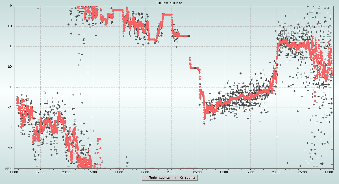Select the rightmost 05:00 time tick
This screenshot has width=339, height=184.
tap(303, 172)
